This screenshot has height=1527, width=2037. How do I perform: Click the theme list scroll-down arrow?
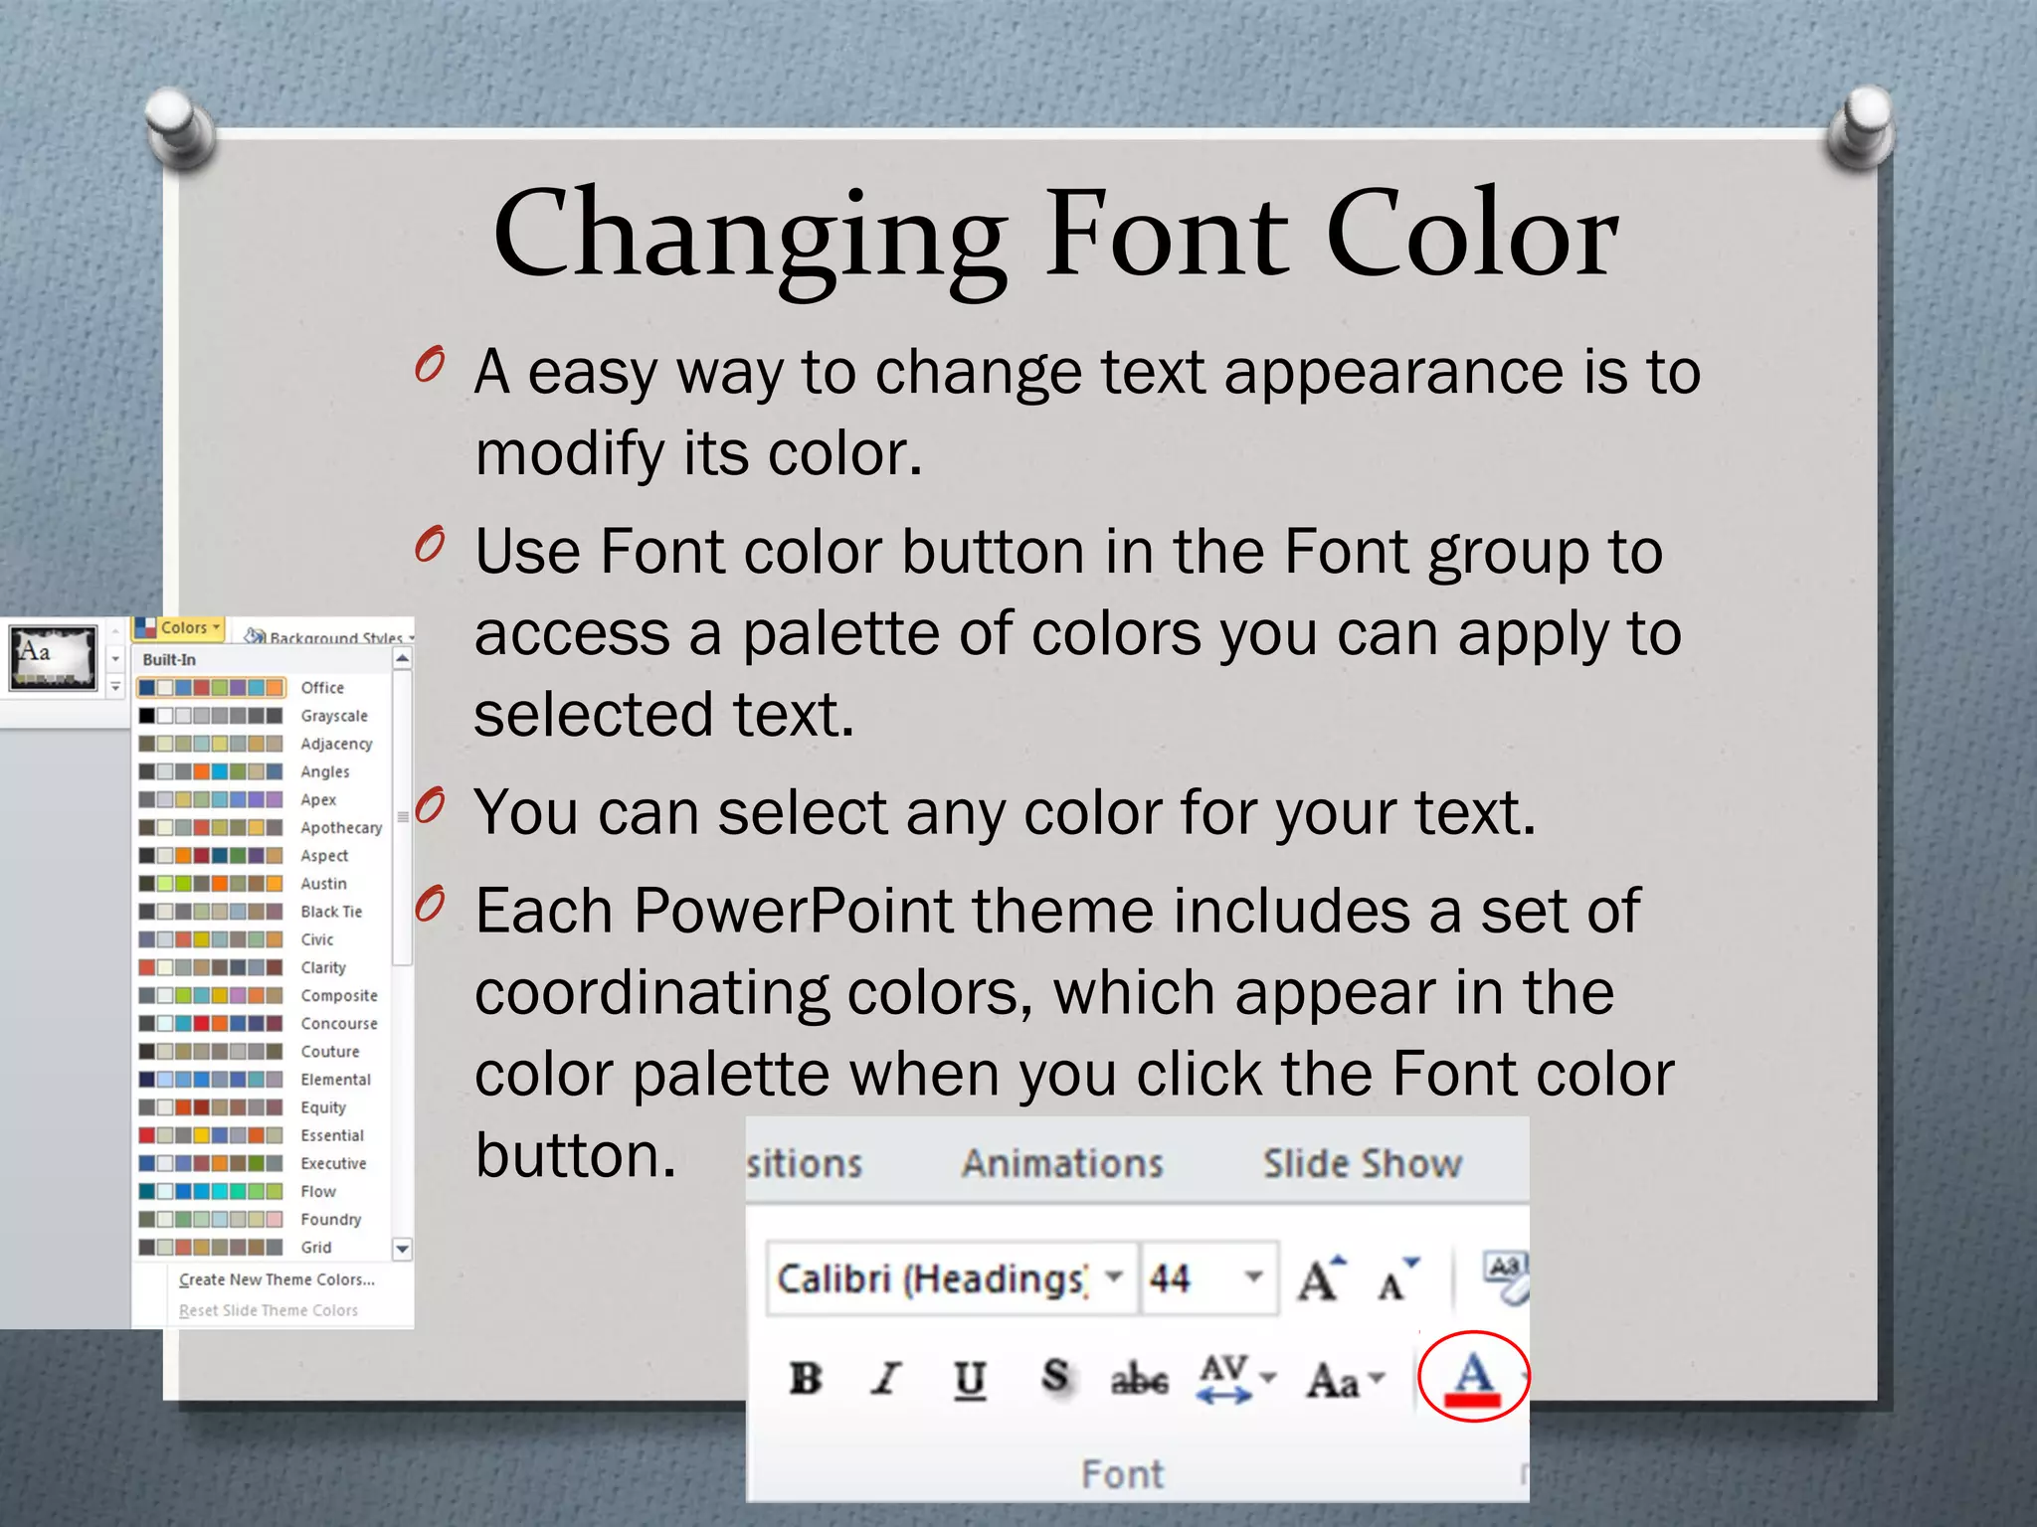pos(402,1249)
